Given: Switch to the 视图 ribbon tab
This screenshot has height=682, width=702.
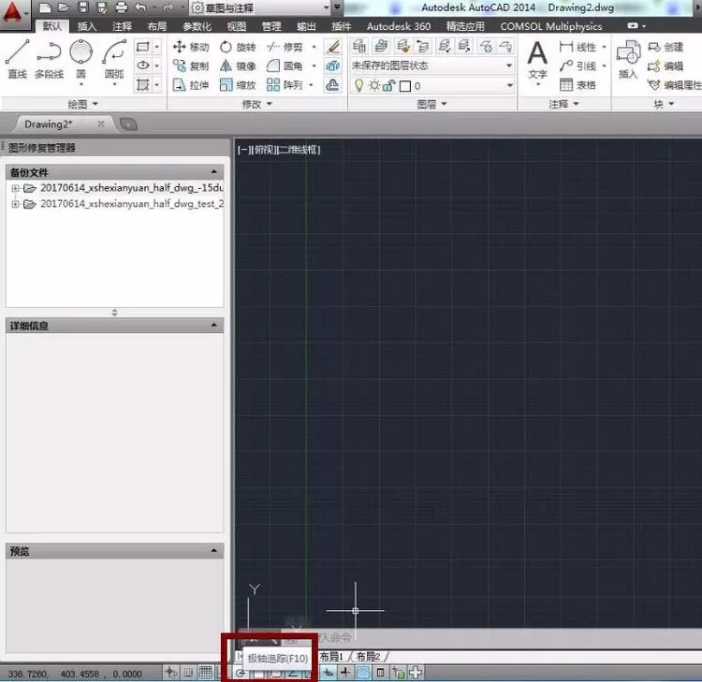Looking at the screenshot, I should pos(237,26).
